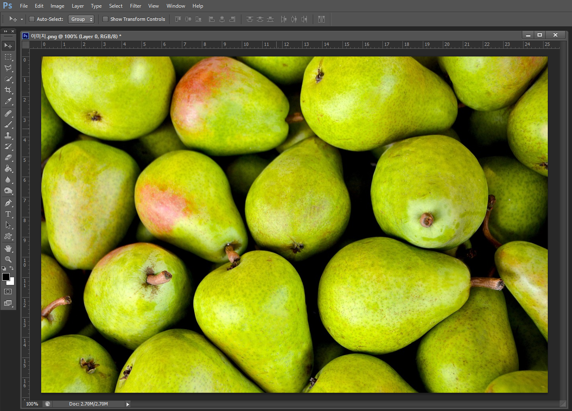572x411 pixels.
Task: Open the Type menu
Action: [x=96, y=6]
